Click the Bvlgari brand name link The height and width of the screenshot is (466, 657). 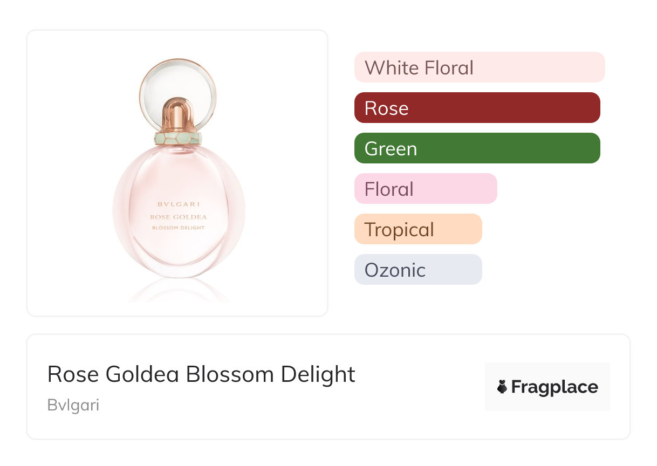pyautogui.click(x=73, y=405)
